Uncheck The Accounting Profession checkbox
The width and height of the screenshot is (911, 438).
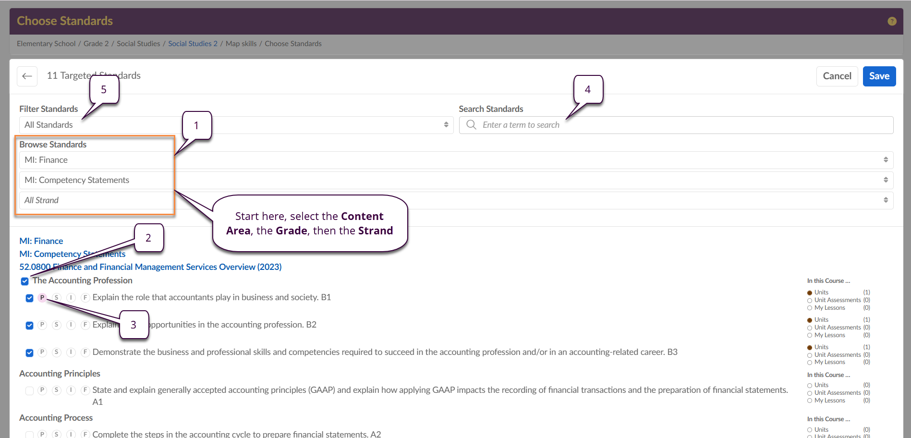pos(25,281)
